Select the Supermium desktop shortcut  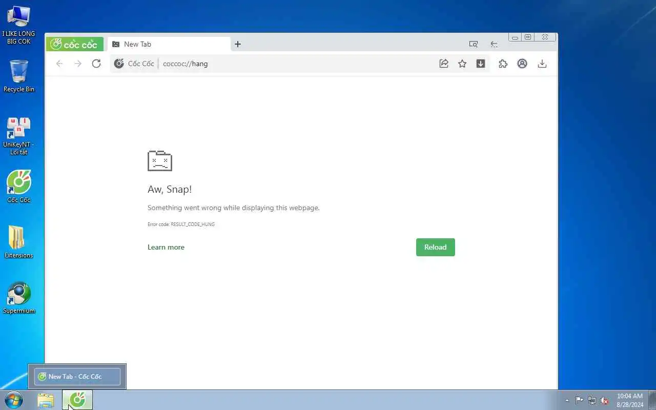point(19,297)
